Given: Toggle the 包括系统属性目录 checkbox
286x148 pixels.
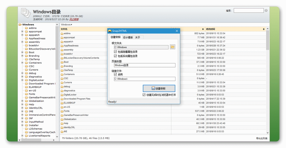Looking at the screenshot, I should (x=115, y=56).
